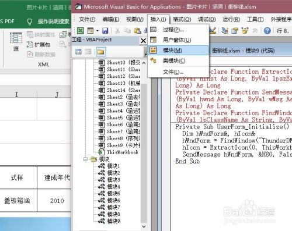Click the 建成年代 cell in Excel sheet

tap(54, 177)
